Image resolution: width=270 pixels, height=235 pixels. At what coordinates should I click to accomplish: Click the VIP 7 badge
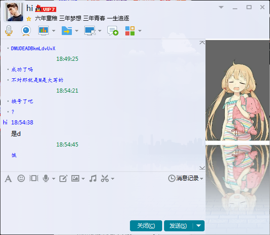pyautogui.click(x=46, y=9)
